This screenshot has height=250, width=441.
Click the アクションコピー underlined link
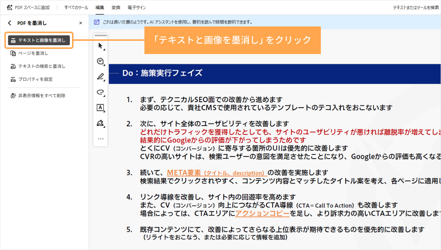coord(263,213)
